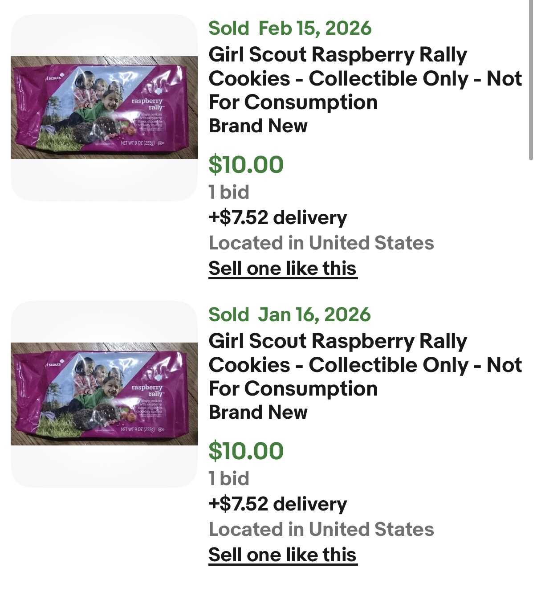Image resolution: width=537 pixels, height=592 pixels.
Task: Click '1 bid' on the Feb 15 listing
Action: 229,192
